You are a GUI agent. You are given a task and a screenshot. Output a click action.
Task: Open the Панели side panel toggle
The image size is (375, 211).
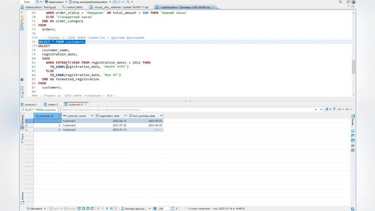pyautogui.click(x=353, y=120)
